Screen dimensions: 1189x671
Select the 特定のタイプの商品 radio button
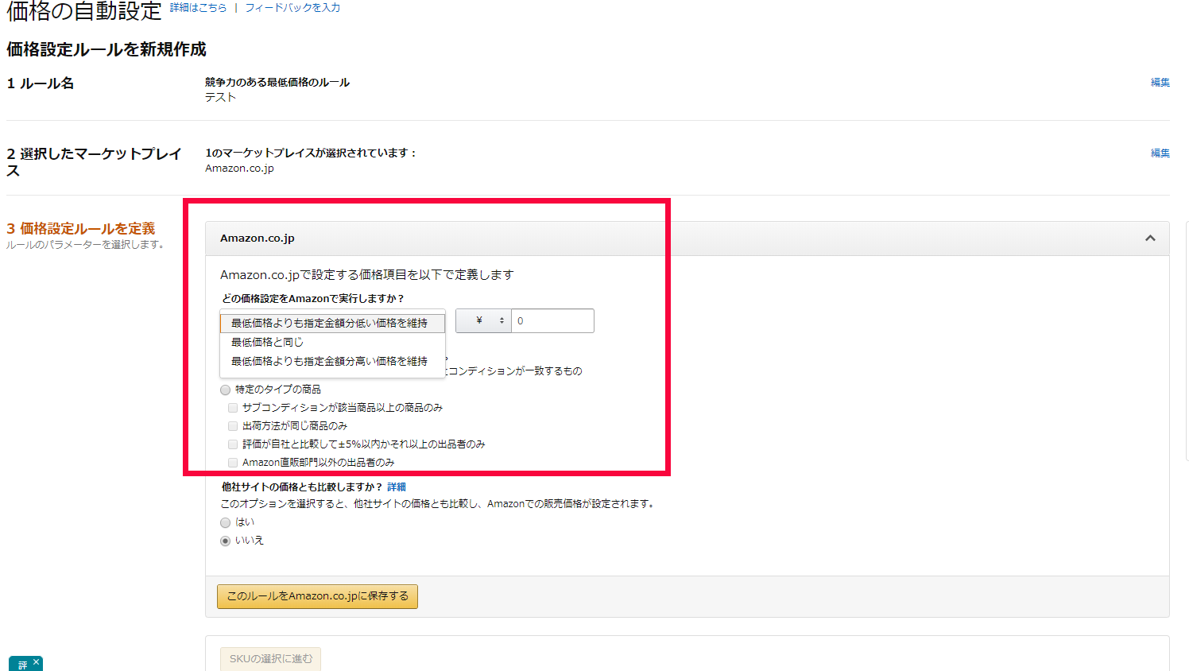click(226, 390)
